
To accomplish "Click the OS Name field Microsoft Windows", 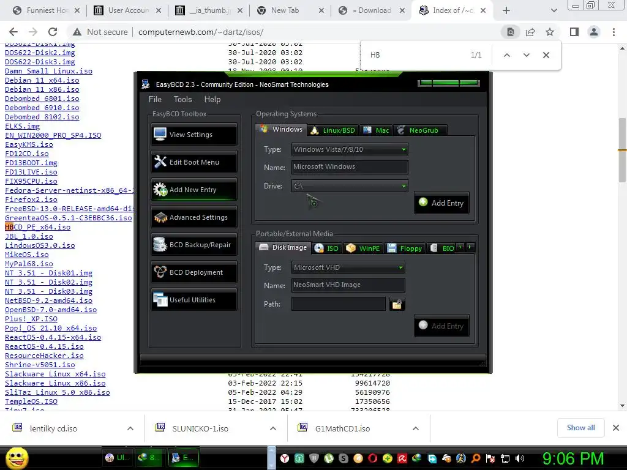I will coord(350,167).
